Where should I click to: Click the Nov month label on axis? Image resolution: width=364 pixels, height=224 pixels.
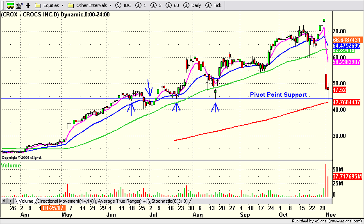331,215
